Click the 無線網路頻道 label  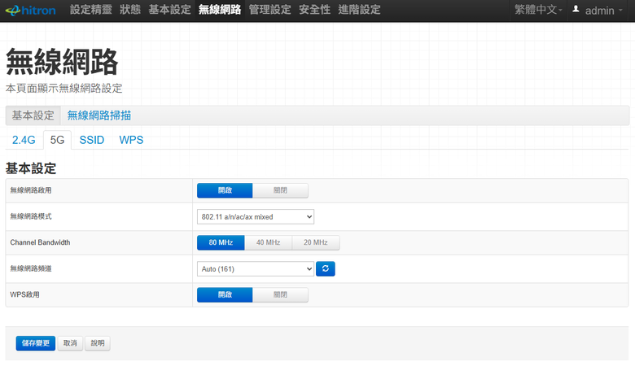(31, 269)
